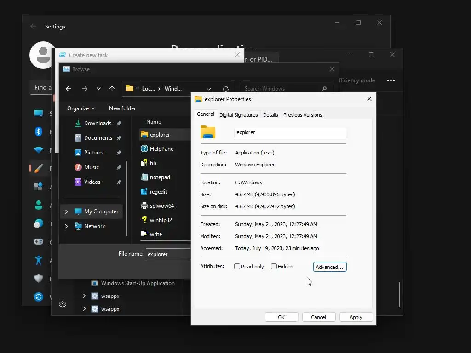Viewport: 471px width, 353px height.
Task: Refresh the Browse dialog folder view
Action: [226, 89]
